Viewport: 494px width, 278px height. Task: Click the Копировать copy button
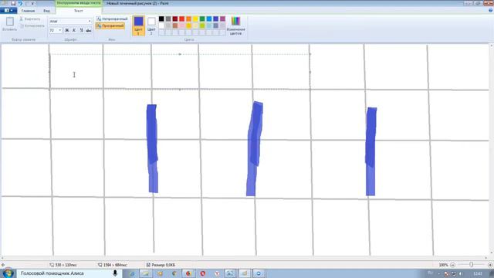[x=32, y=25]
